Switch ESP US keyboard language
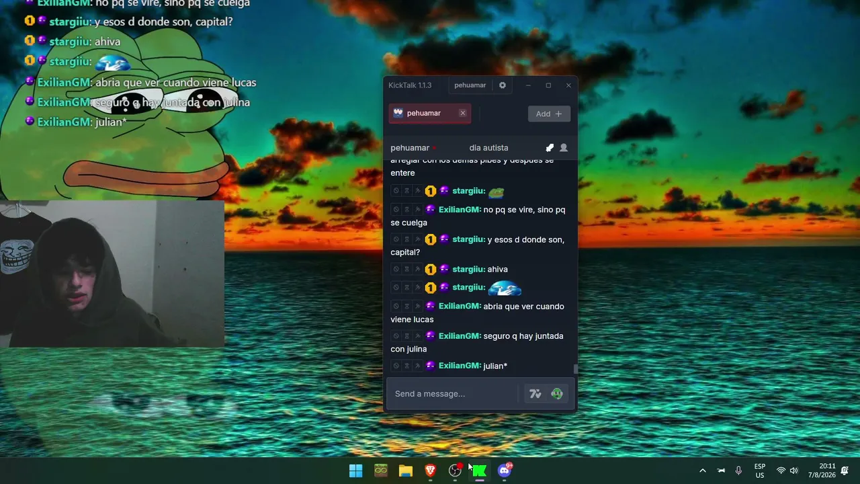 coord(760,471)
